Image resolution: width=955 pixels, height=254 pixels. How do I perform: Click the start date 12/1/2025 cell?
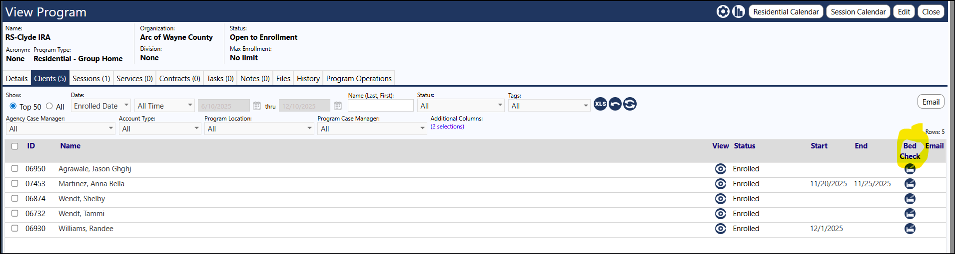[x=827, y=229]
